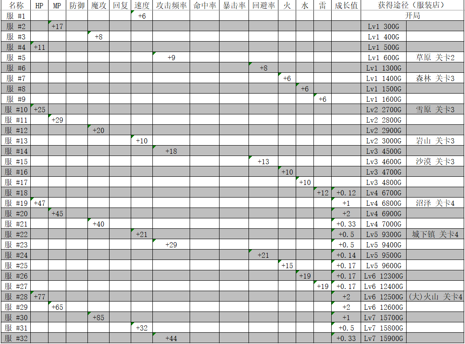Click the +9 cell in row 服 #5
The width and height of the screenshot is (465, 344).
171,57
